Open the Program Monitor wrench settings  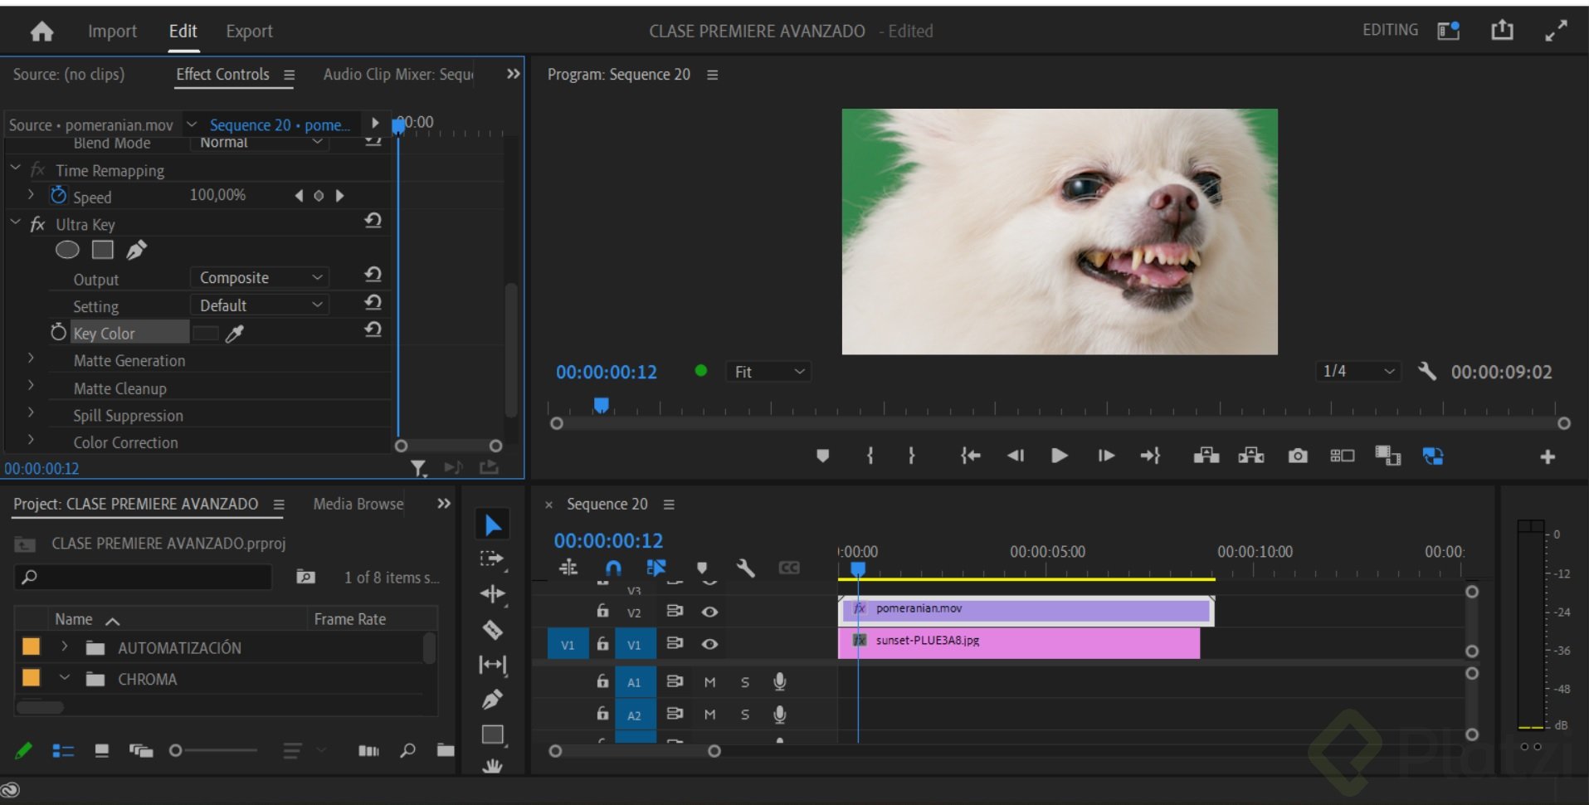click(x=1426, y=371)
